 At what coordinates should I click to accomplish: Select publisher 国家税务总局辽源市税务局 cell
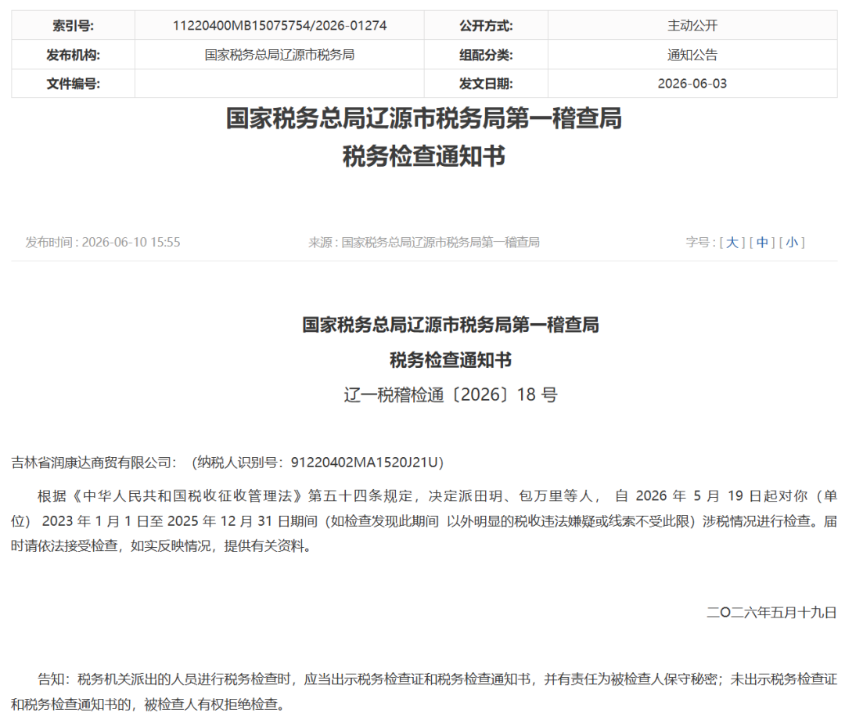pyautogui.click(x=279, y=55)
